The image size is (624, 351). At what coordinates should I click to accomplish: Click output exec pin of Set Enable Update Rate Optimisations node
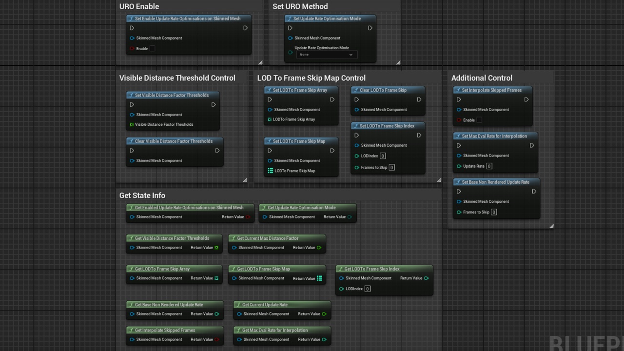point(245,28)
